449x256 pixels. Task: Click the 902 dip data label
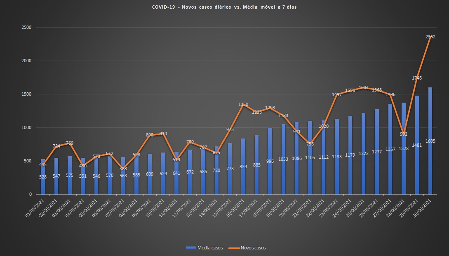(404, 134)
